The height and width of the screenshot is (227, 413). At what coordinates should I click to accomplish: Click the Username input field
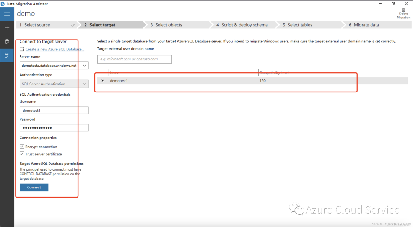tap(54, 110)
